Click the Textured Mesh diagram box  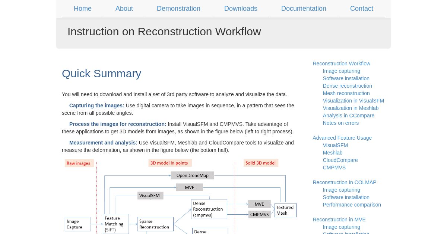(285, 210)
